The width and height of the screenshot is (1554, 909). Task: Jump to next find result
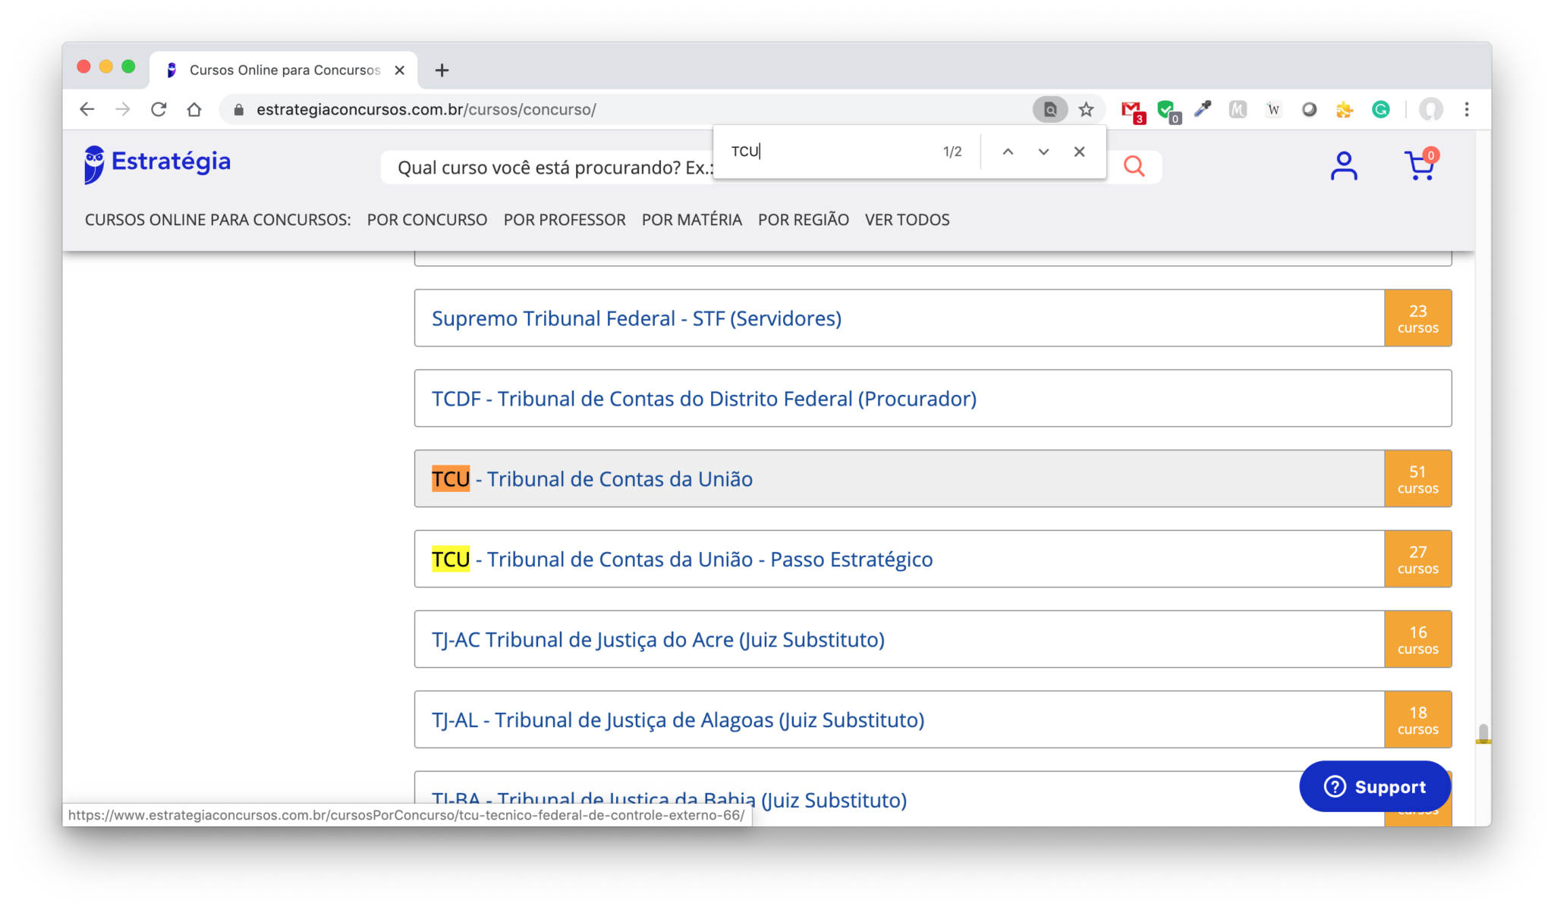click(1044, 152)
